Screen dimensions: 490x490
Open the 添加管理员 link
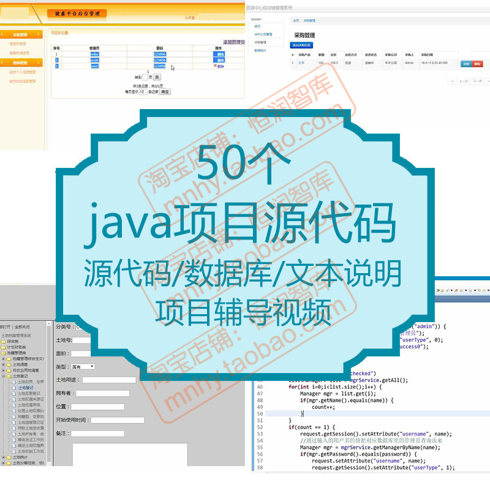coord(234,42)
